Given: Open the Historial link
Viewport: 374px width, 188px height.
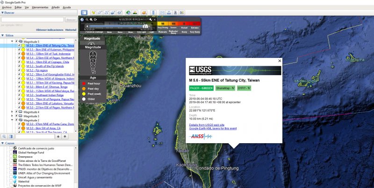Looking at the screenshot, I should point(71,30).
